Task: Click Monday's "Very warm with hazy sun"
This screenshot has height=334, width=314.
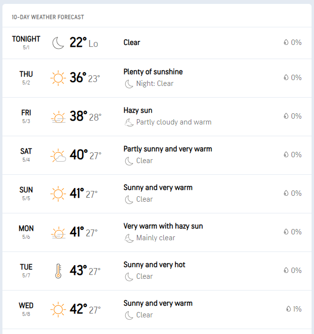Action: tap(163, 226)
